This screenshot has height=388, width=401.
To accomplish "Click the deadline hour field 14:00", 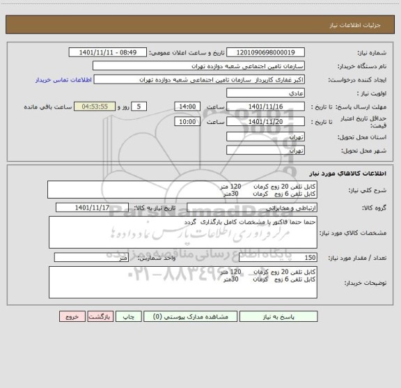I will [187, 107].
